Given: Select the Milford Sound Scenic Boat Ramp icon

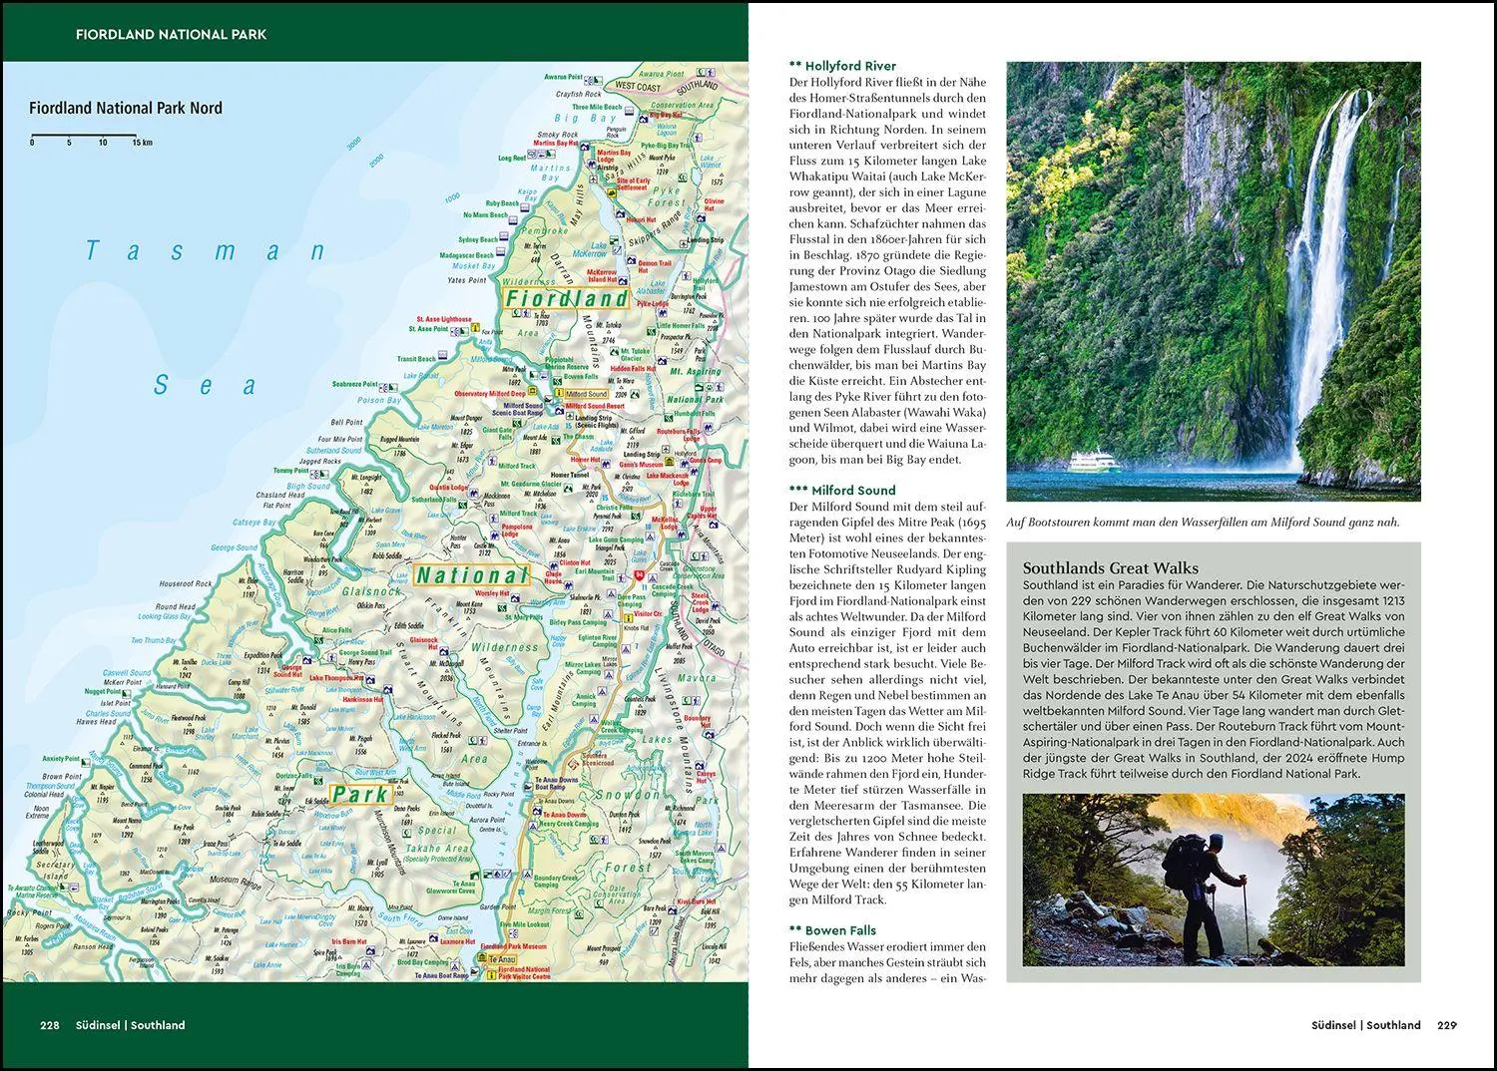Looking at the screenshot, I should 549,400.
